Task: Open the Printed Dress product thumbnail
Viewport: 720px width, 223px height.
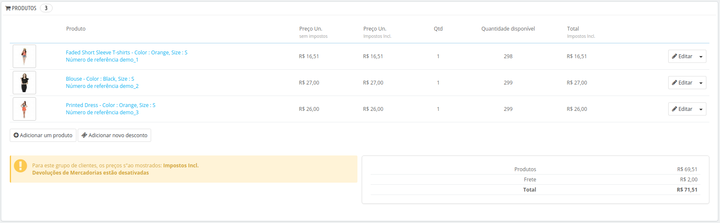Action: (x=24, y=109)
